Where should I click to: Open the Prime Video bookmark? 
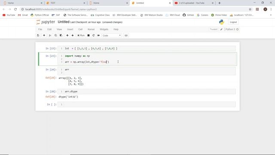[x=219, y=15]
